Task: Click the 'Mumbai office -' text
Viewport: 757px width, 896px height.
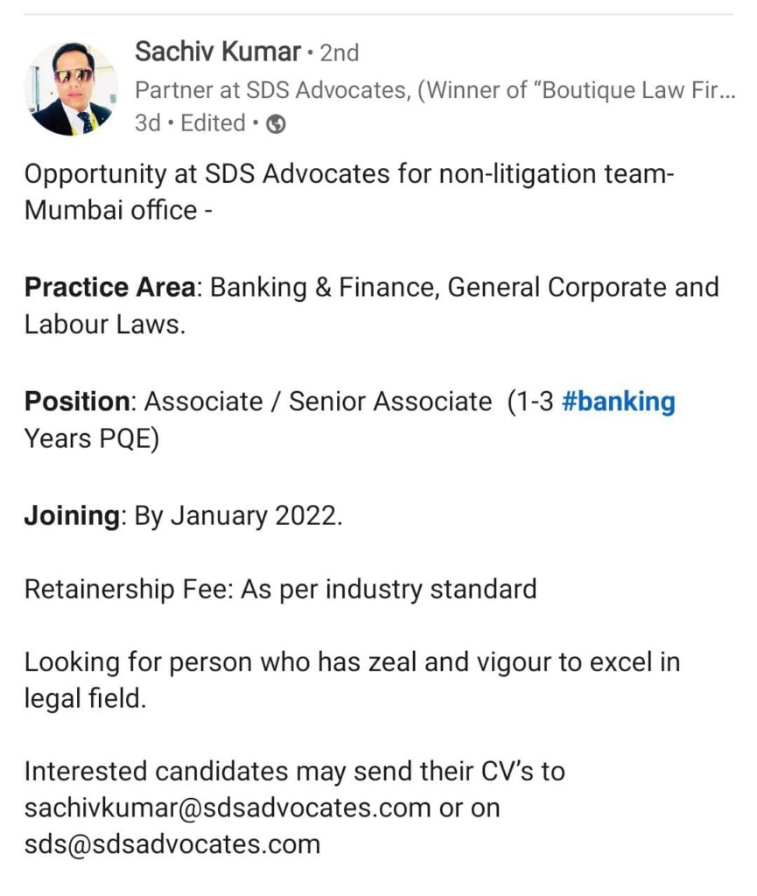Action: [118, 211]
